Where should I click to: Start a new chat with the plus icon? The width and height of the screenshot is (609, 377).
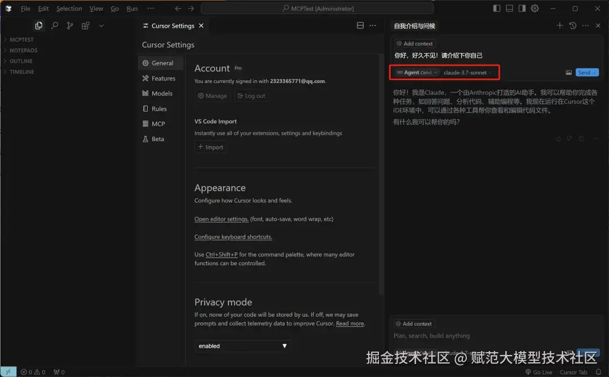point(560,25)
